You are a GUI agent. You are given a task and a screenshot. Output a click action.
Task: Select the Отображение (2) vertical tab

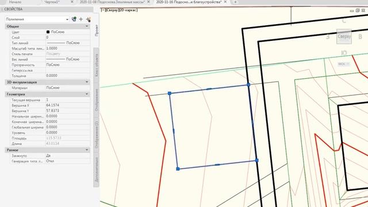(97, 134)
